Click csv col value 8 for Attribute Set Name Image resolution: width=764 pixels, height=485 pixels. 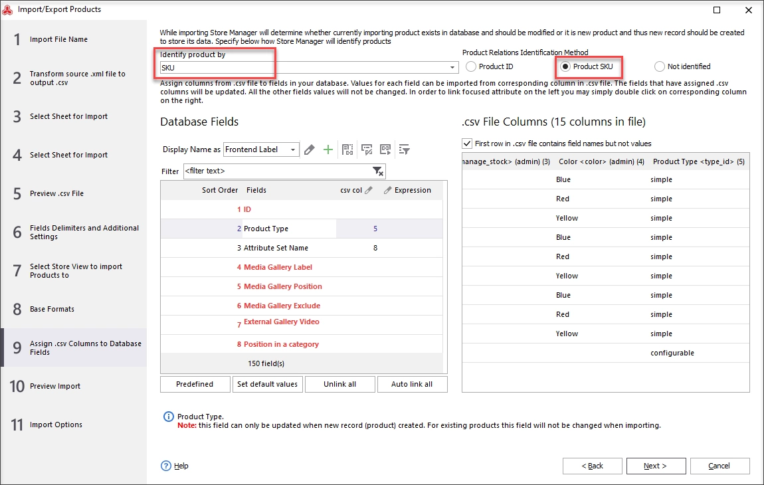(x=375, y=248)
